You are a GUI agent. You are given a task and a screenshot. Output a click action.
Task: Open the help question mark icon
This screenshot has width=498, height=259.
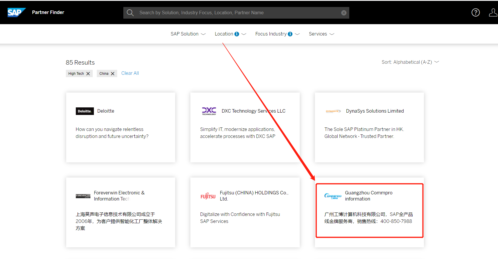click(x=476, y=13)
